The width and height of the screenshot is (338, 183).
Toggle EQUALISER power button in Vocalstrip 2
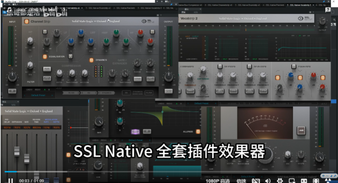[294, 67]
